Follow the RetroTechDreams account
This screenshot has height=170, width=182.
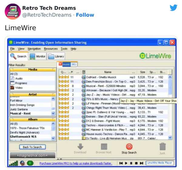85,15
